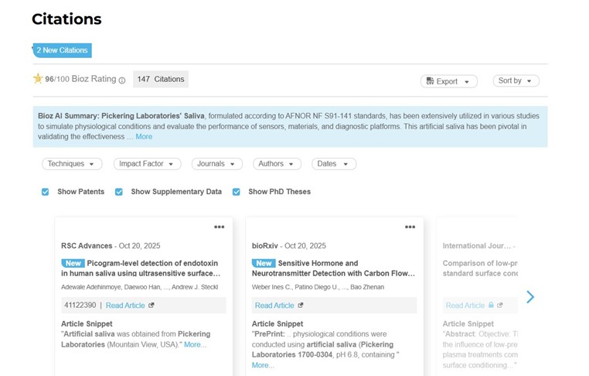The height and width of the screenshot is (376, 589).
Task: Expand the Techniques filter dropdown
Action: coord(72,164)
